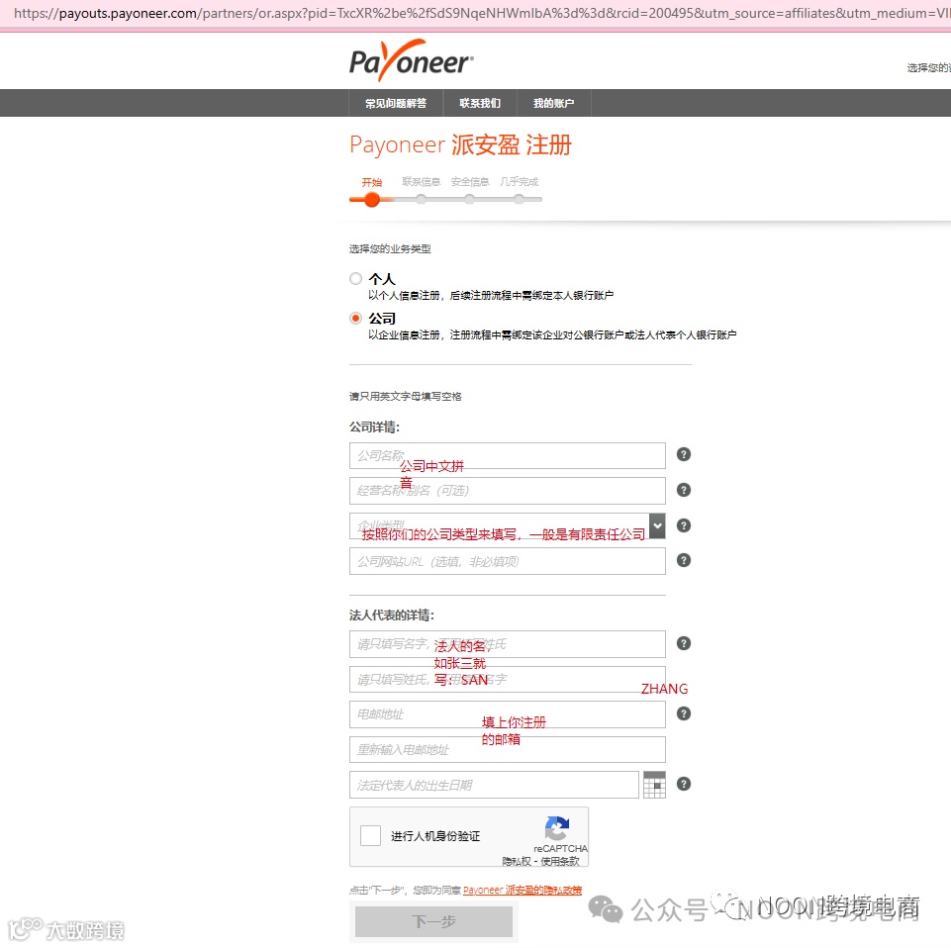Open reCAPTCHA 隐私权 privacy link
Viewport: 951px width, 948px height.
click(x=517, y=861)
